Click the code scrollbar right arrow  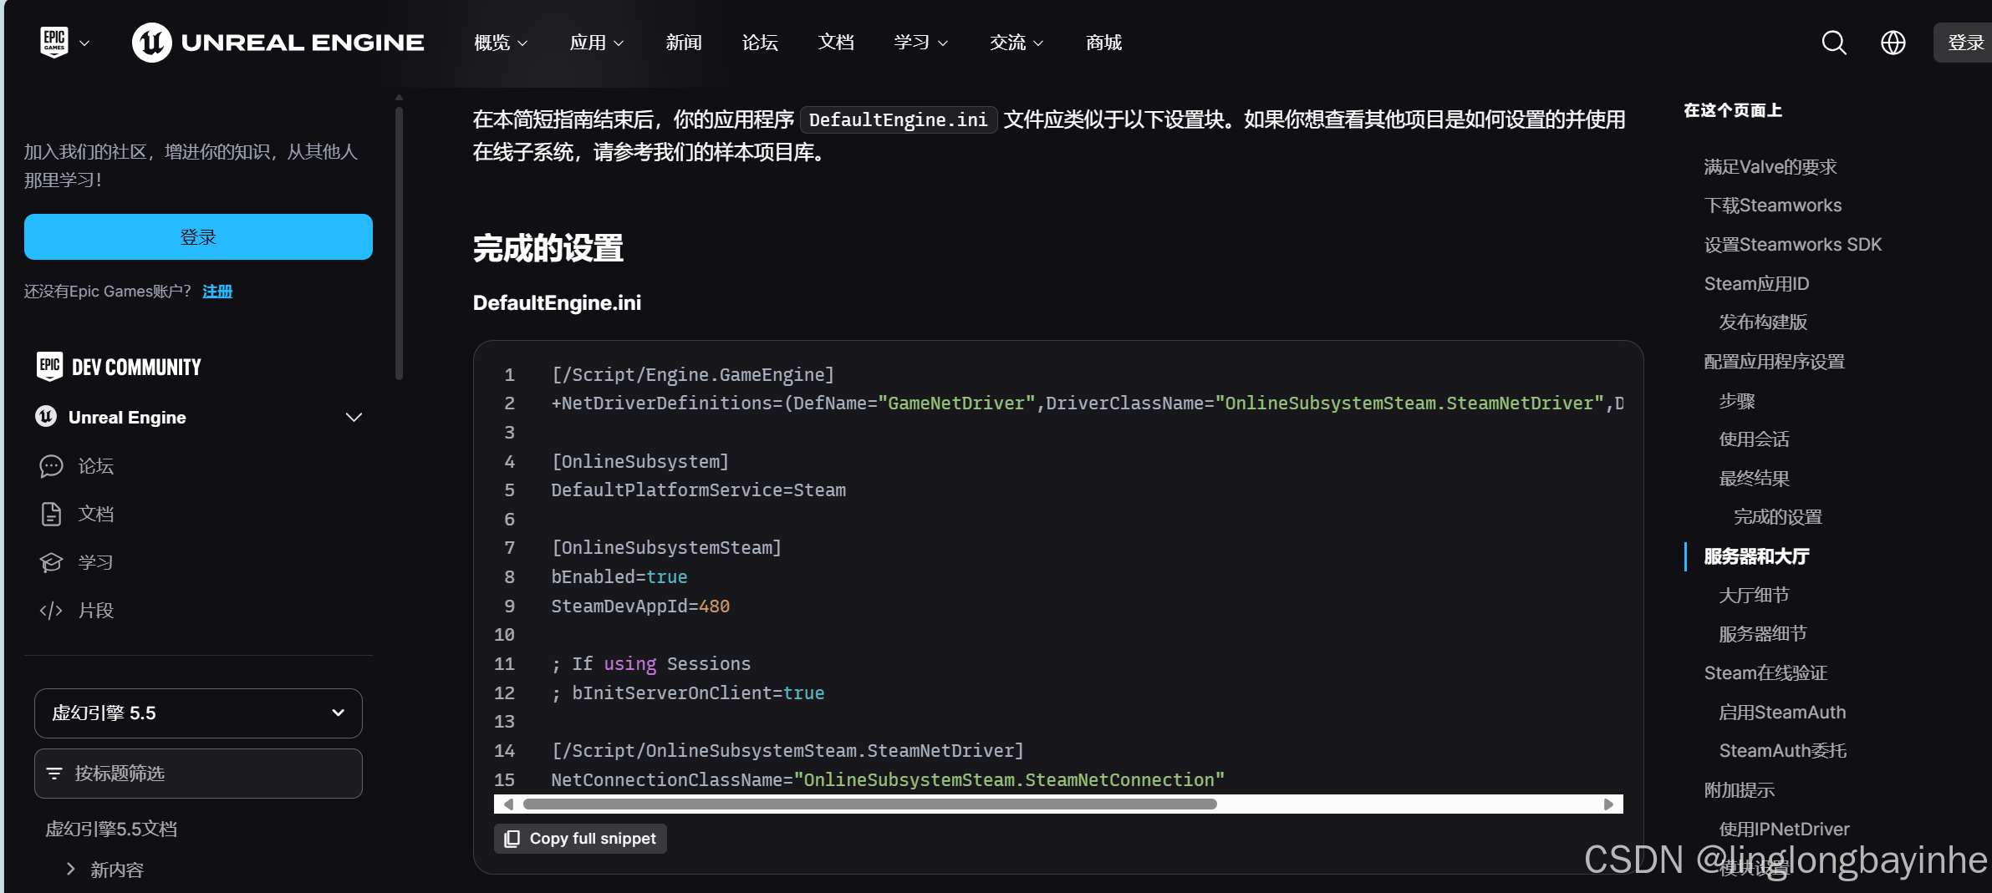click(1608, 804)
